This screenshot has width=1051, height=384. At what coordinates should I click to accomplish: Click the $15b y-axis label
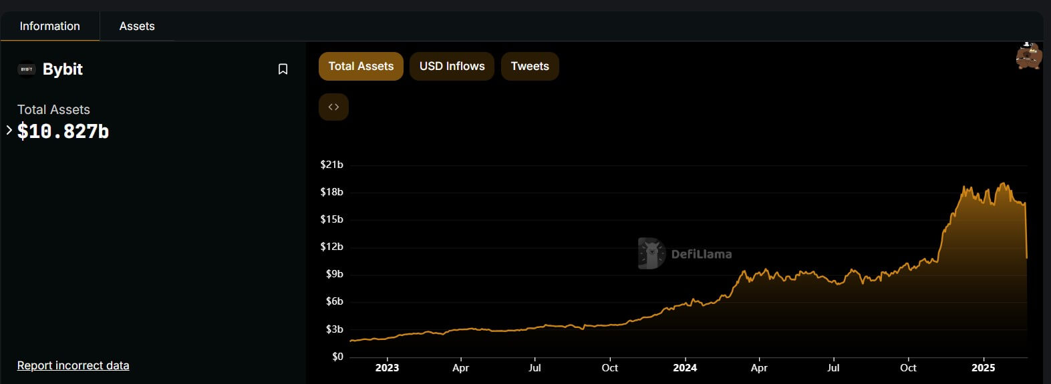pyautogui.click(x=332, y=219)
